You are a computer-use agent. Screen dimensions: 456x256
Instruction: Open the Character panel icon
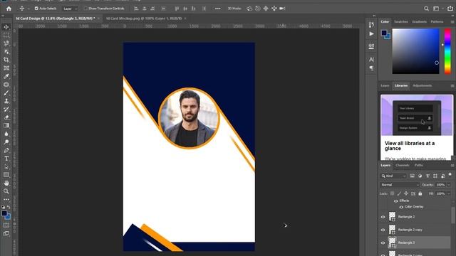click(371, 60)
